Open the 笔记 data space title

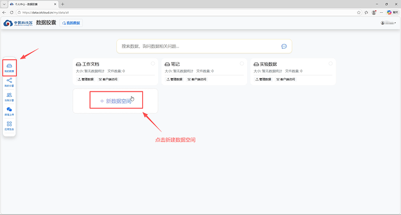tap(175, 64)
